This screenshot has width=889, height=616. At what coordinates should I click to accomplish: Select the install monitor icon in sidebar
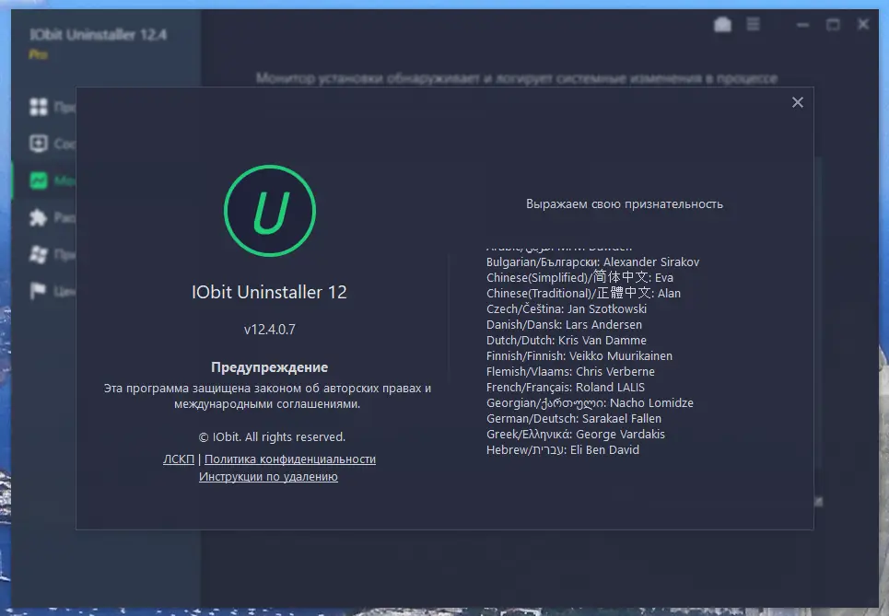(39, 180)
